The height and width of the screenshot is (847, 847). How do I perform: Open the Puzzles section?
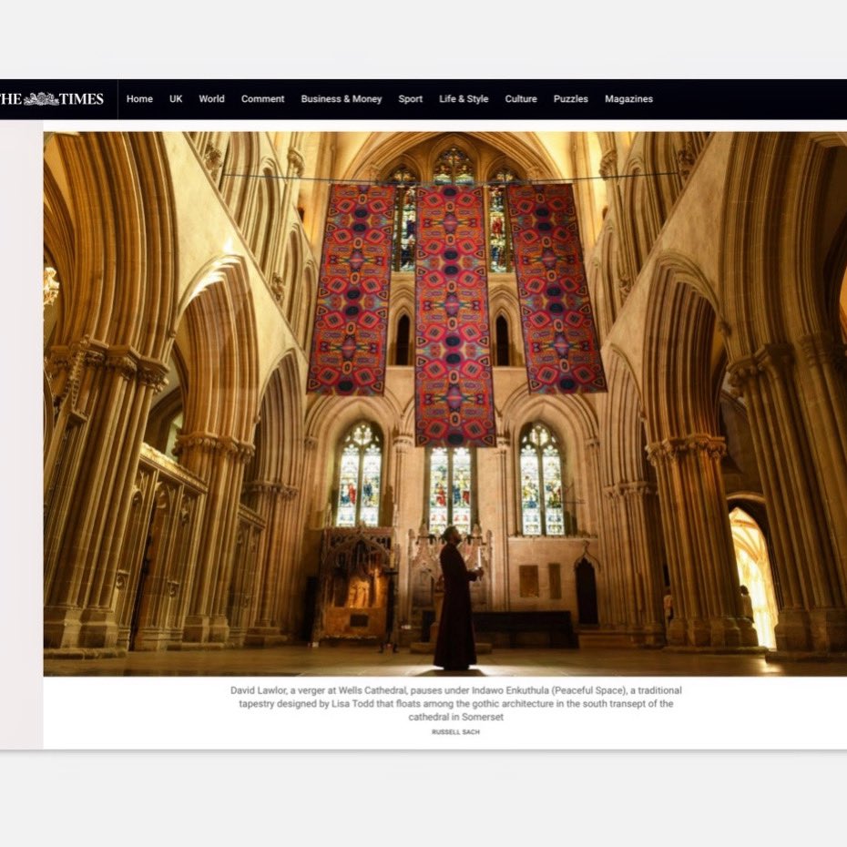tap(570, 99)
